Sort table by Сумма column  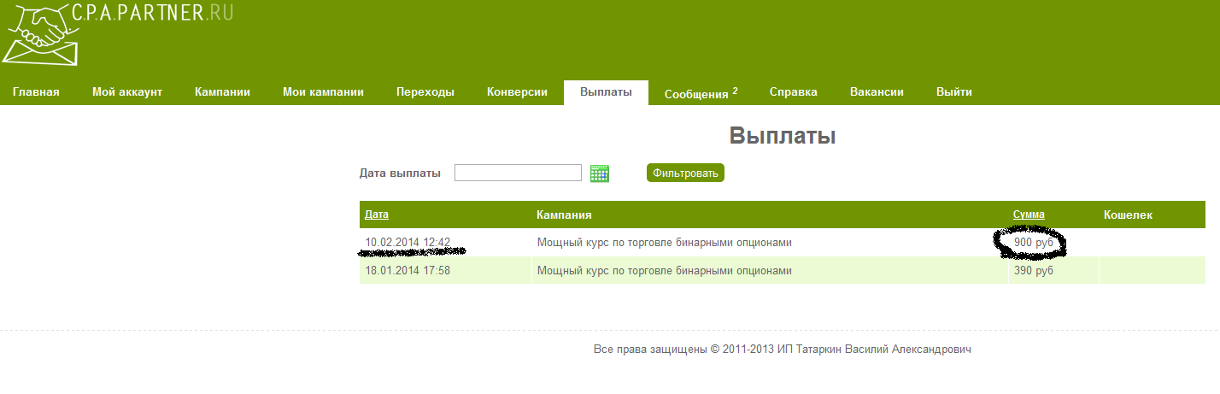tap(1029, 215)
